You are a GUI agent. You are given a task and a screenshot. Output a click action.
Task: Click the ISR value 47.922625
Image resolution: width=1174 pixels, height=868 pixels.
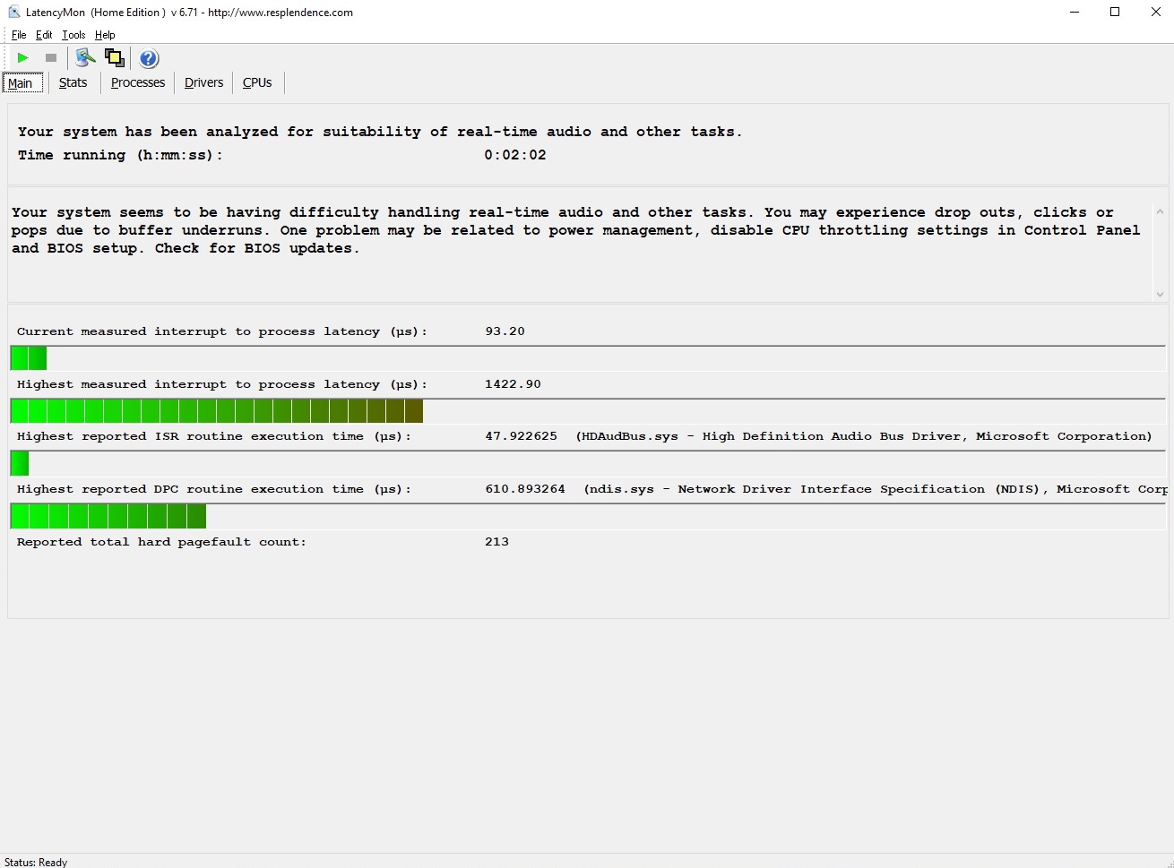tap(521, 436)
